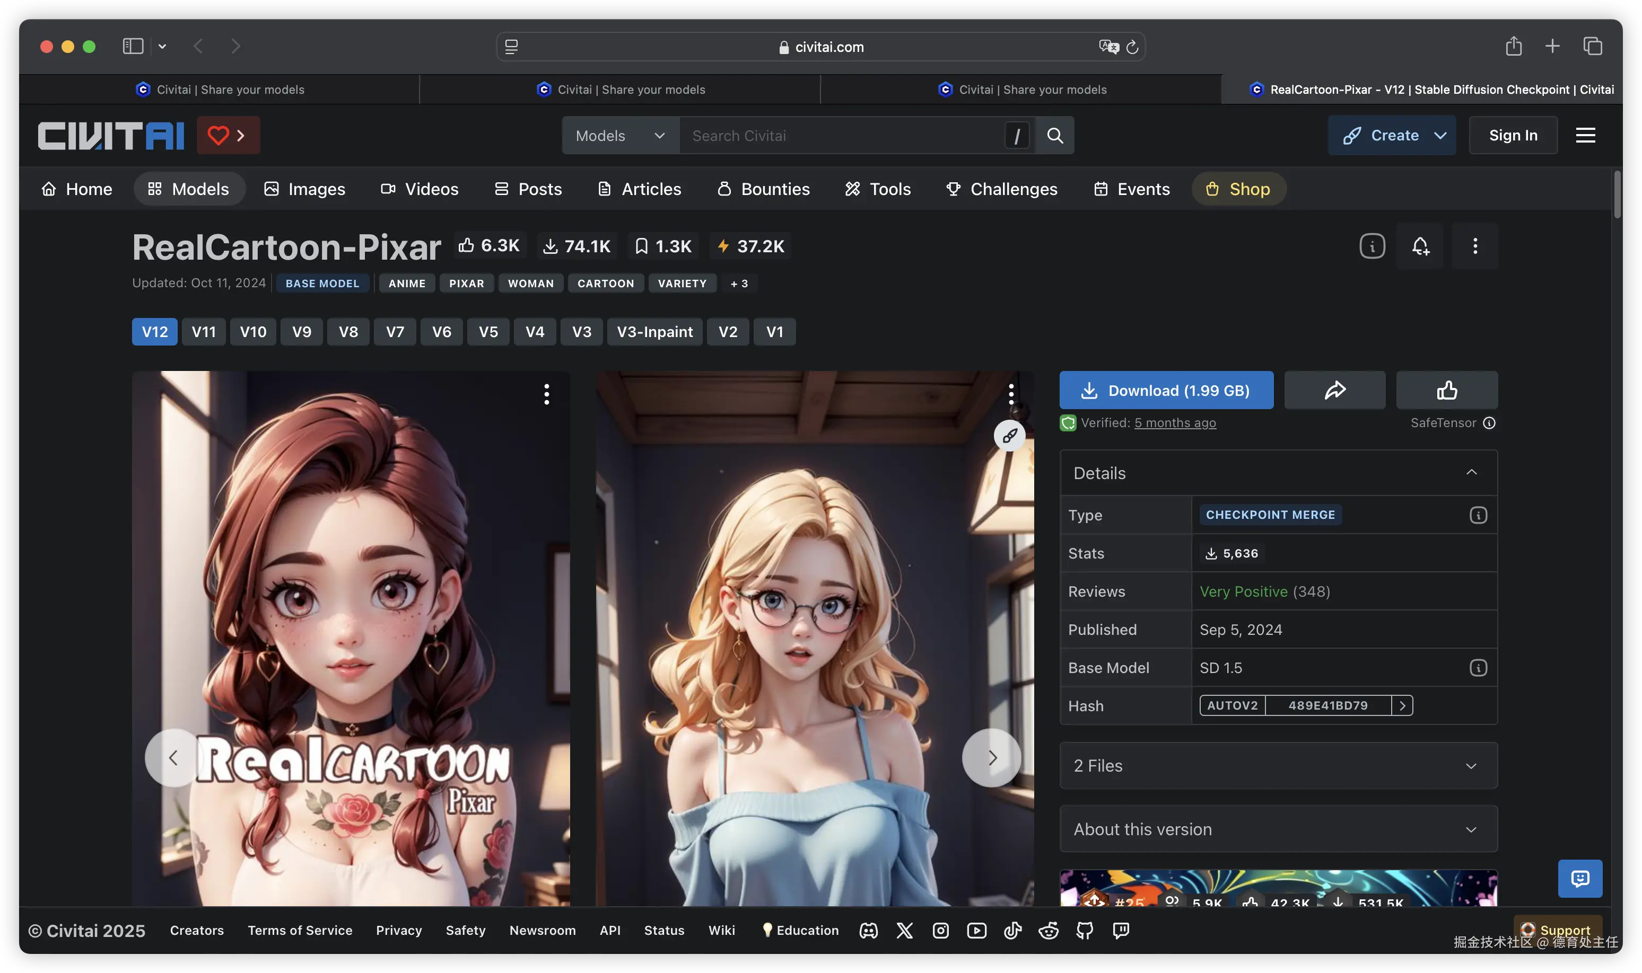Viewport: 1642px width, 973px height.
Task: Click the magnifier search button
Action: click(1055, 135)
